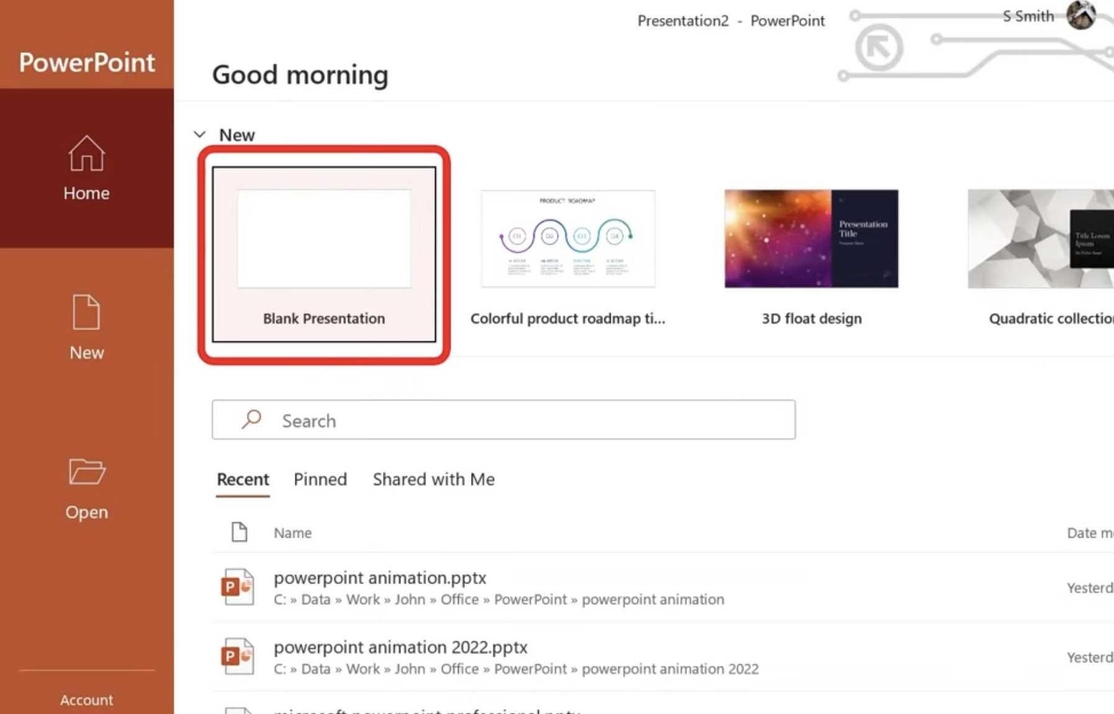
Task: Create a Blank Presentation
Action: 324,254
